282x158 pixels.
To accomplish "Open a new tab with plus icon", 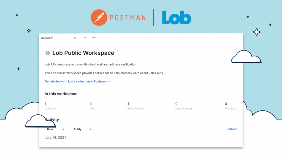I will pos(85,38).
